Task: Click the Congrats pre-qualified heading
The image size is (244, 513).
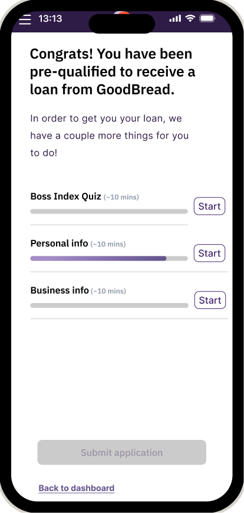Action: (113, 72)
